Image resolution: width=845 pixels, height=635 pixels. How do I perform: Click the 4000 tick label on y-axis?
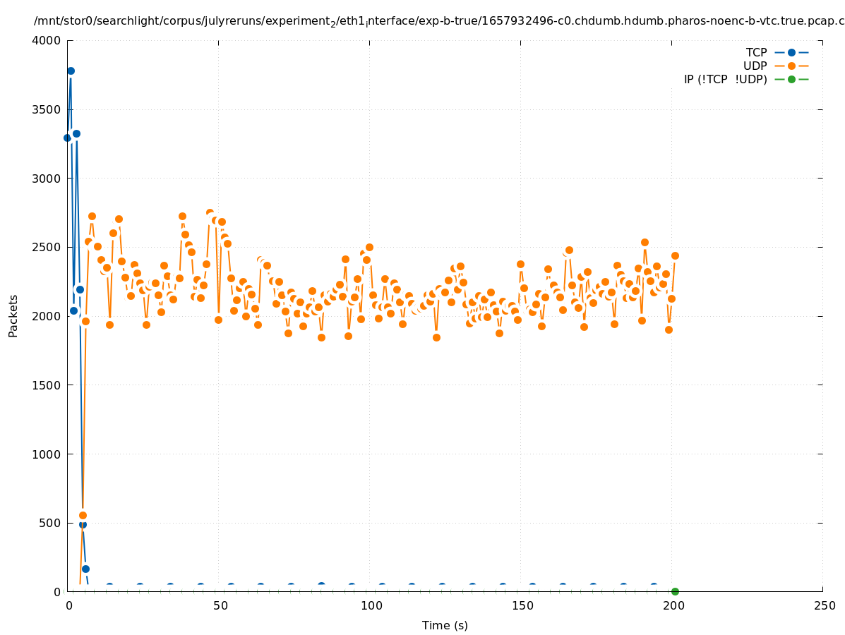pos(47,40)
